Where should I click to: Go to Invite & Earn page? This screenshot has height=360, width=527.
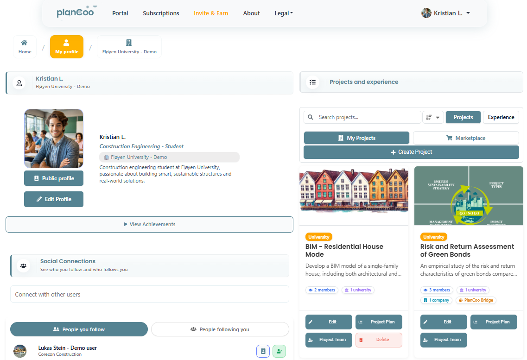[x=211, y=13]
